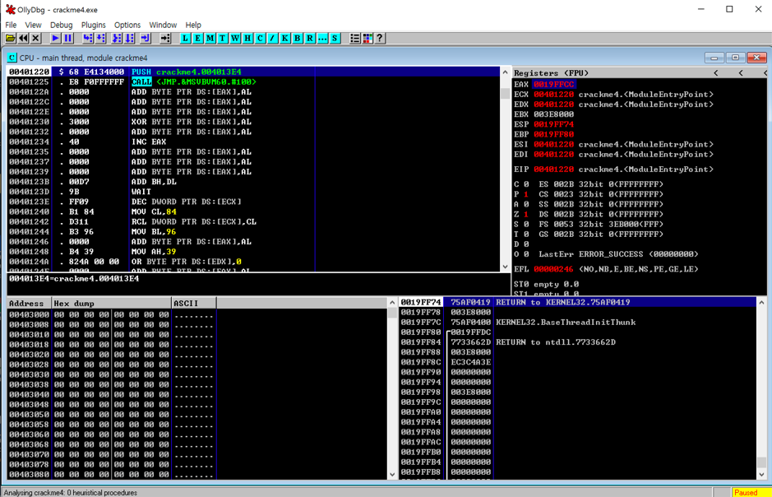This screenshot has height=497, width=772.
Task: Click stack pane scrollbar down arrow
Action: tap(761, 474)
